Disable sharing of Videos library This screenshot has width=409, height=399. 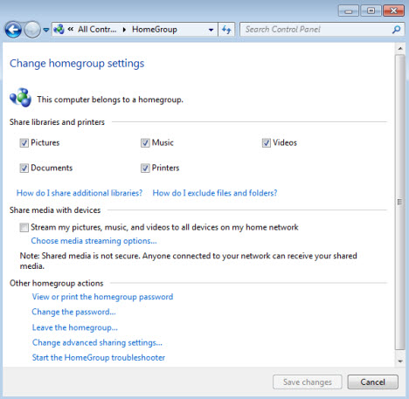266,143
